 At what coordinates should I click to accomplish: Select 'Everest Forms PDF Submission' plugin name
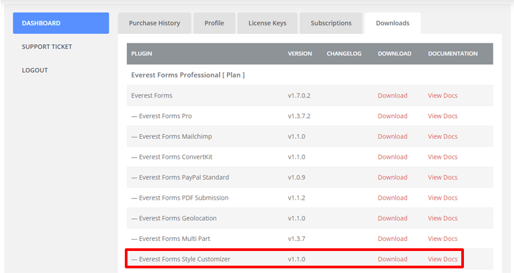coord(184,198)
